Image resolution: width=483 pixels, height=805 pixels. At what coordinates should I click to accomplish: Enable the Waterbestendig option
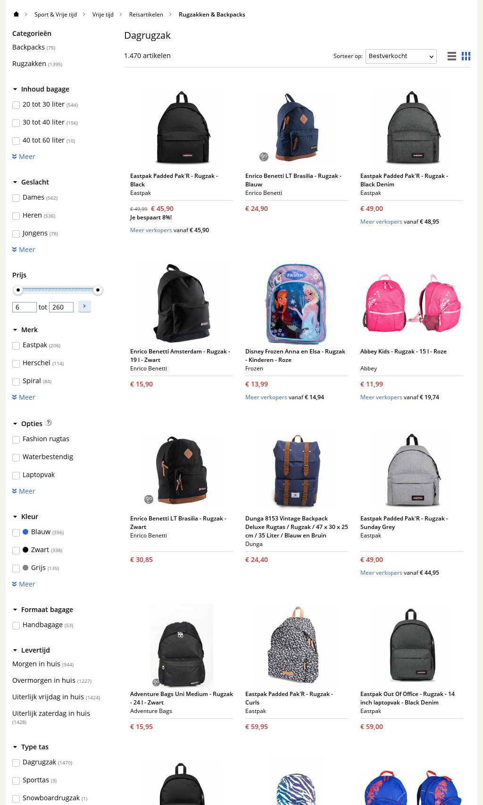point(16,457)
